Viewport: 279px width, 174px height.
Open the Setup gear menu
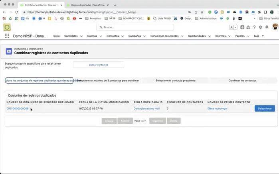(x=261, y=27)
